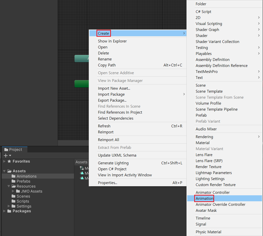Select Open C# Project
Screen dimensions: 263x236
(138, 169)
